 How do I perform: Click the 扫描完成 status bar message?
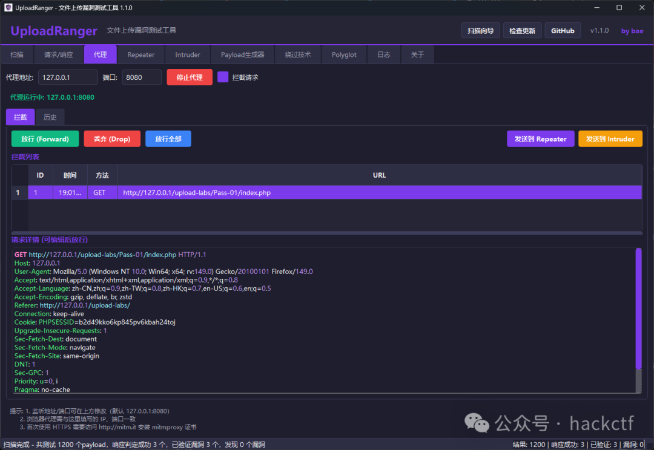coord(134,445)
